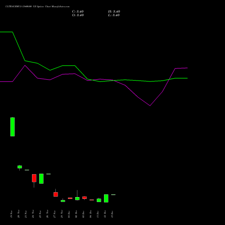Click the red candle above 03 Dec
Image resolution: width=225 pixels, height=225 pixels.
[85, 198]
